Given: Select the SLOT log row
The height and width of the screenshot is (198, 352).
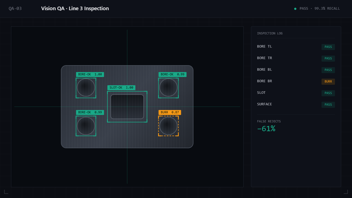Looking at the screenshot, I should point(296,93).
